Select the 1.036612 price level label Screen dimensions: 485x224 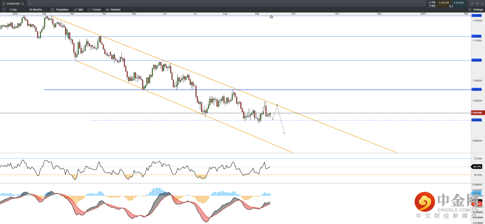[x=476, y=90]
